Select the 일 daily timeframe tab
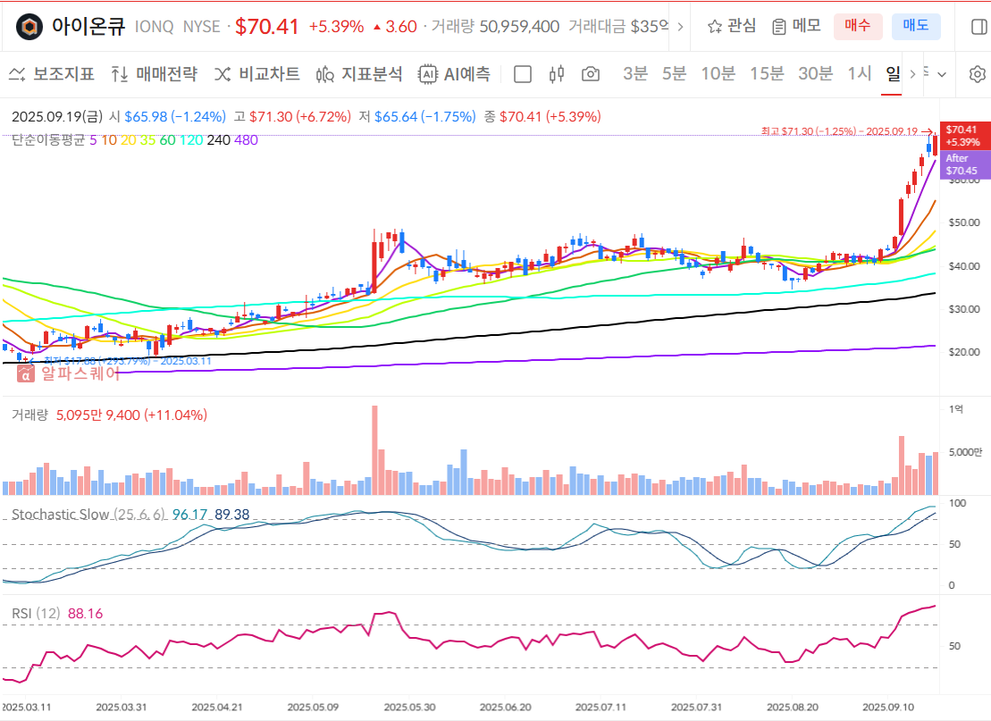Screen dimensions: 991x721 click(893, 74)
